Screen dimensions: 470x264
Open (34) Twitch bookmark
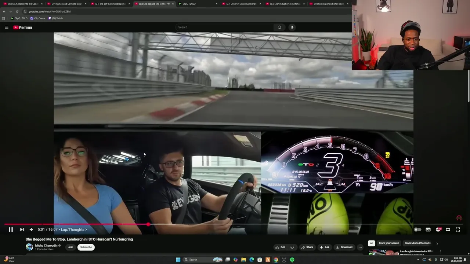tap(55, 18)
